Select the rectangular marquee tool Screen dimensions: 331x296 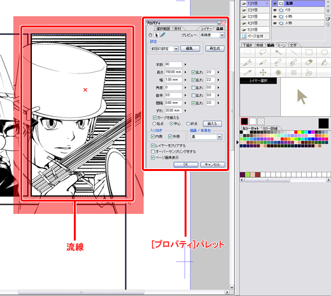click(x=248, y=52)
